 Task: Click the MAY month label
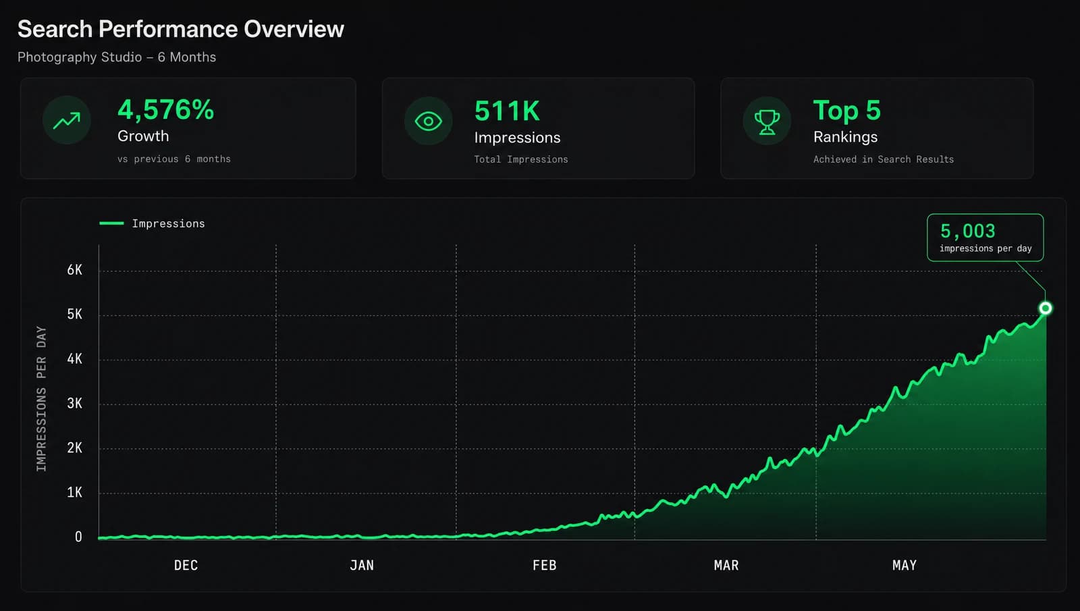click(905, 566)
